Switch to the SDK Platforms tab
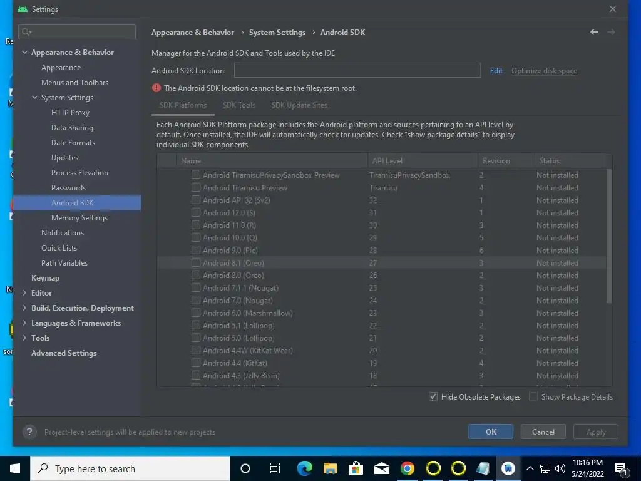Image resolution: width=641 pixels, height=481 pixels. click(x=183, y=105)
